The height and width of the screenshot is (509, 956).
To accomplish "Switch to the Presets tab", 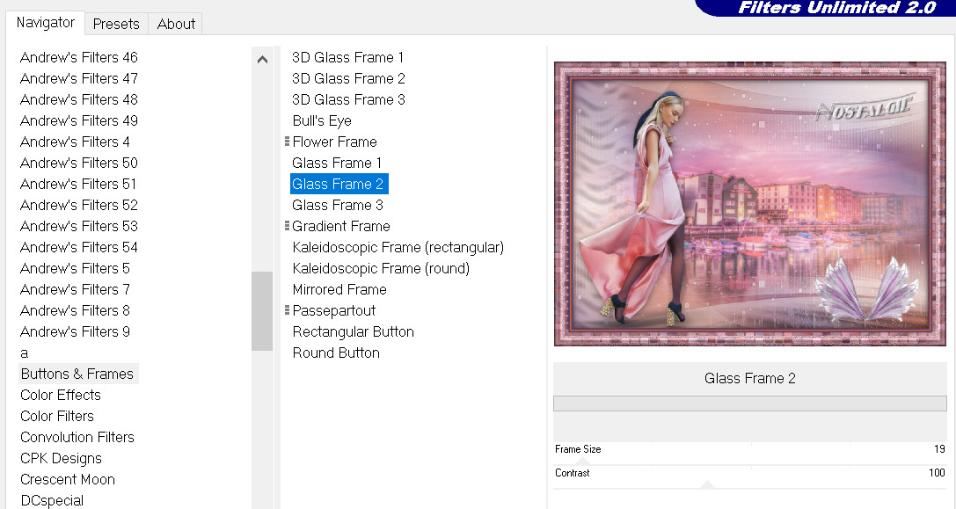I will [x=116, y=24].
